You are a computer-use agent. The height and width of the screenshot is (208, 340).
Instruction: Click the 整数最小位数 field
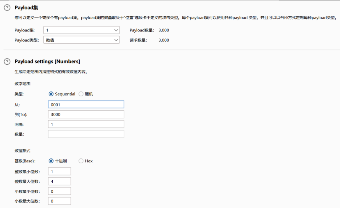59,171
